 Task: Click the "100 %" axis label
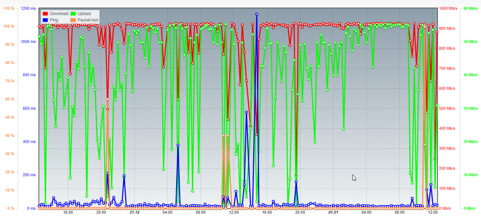(x=9, y=27)
